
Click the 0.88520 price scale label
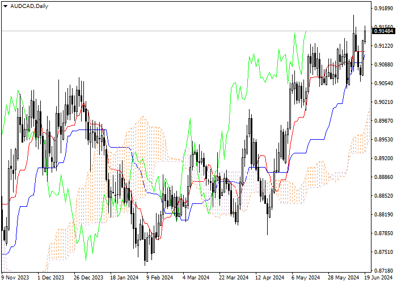pyautogui.click(x=384, y=196)
